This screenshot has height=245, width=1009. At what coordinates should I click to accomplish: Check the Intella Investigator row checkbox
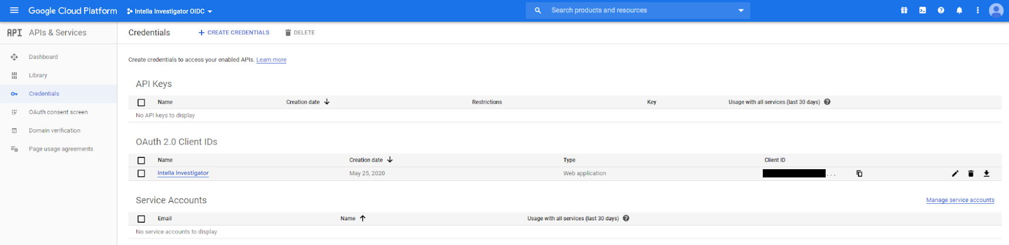(x=141, y=173)
